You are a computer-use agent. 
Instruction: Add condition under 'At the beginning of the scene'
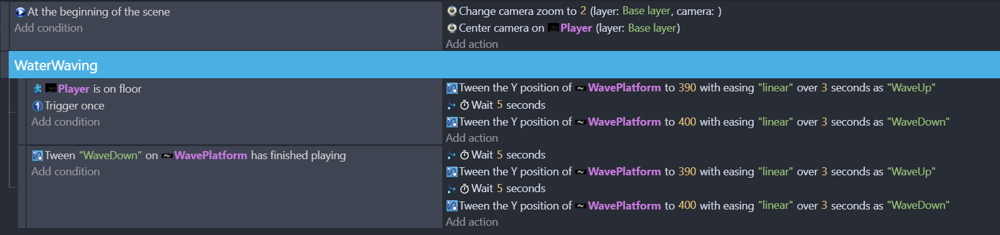49,28
